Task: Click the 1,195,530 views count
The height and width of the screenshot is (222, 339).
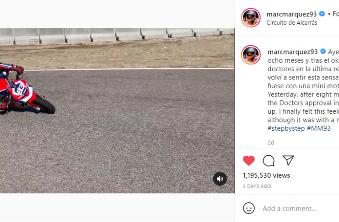Action: 266,175
